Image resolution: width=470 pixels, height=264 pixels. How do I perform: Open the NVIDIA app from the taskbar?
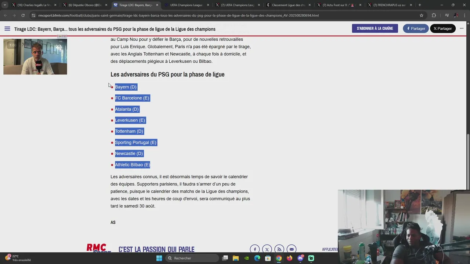click(246, 258)
